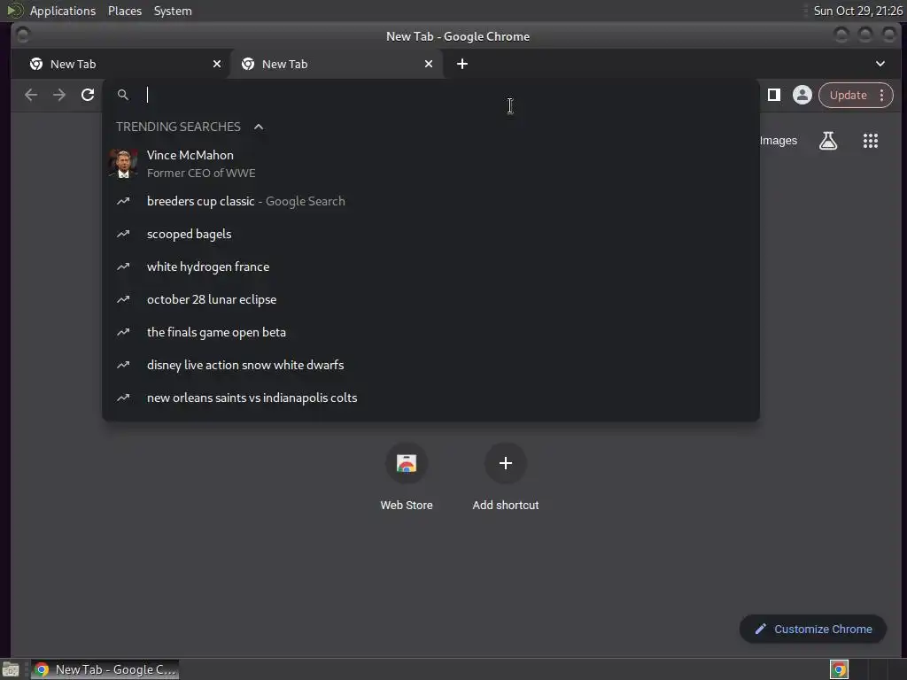Open the System menu
Image resolution: width=907 pixels, height=680 pixels.
coord(173,11)
